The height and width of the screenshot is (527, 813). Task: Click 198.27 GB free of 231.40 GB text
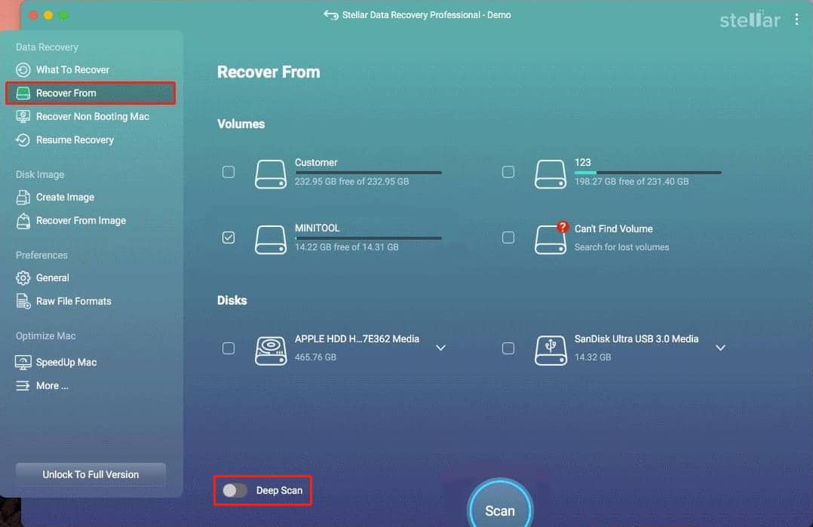[x=631, y=182]
